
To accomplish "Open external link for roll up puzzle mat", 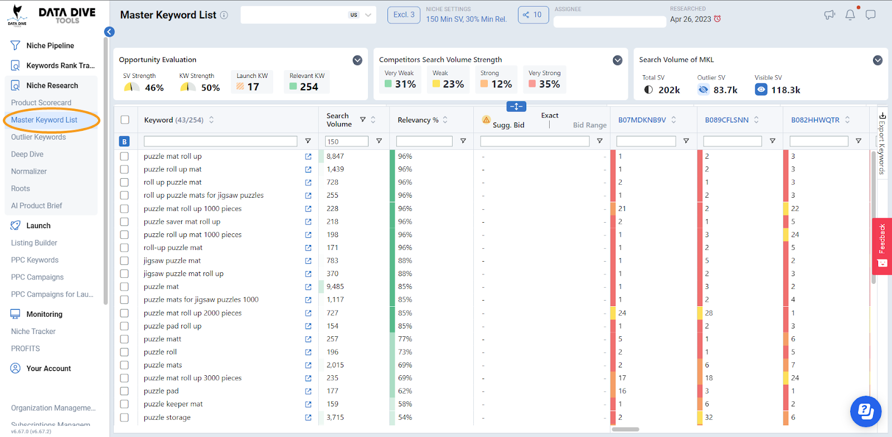I will pyautogui.click(x=308, y=183).
